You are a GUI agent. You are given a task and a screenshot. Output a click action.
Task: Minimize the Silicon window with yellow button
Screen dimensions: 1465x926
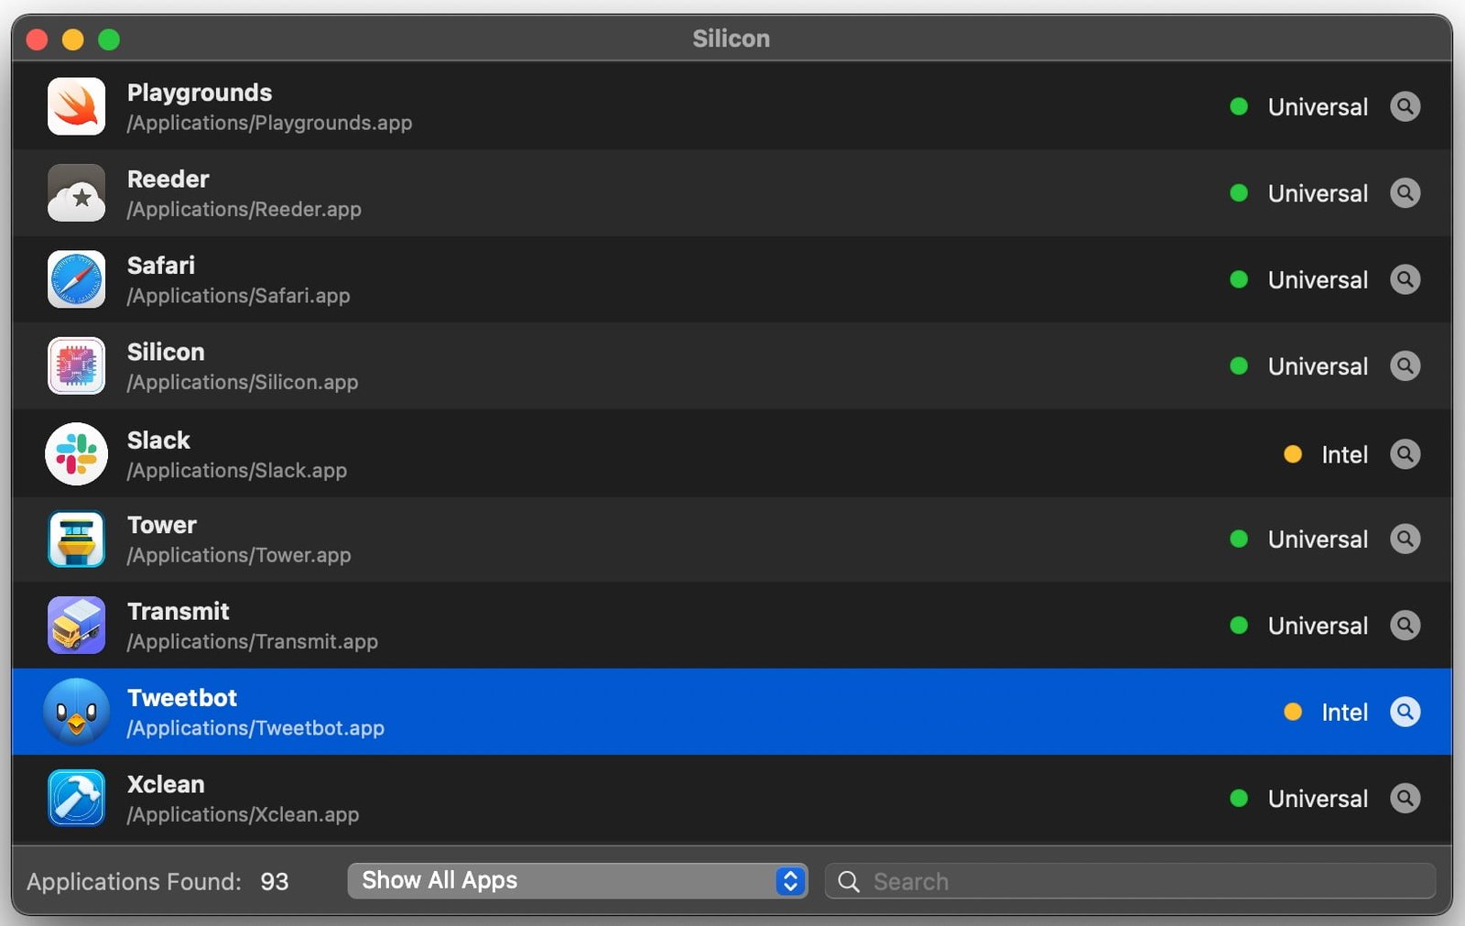point(73,39)
